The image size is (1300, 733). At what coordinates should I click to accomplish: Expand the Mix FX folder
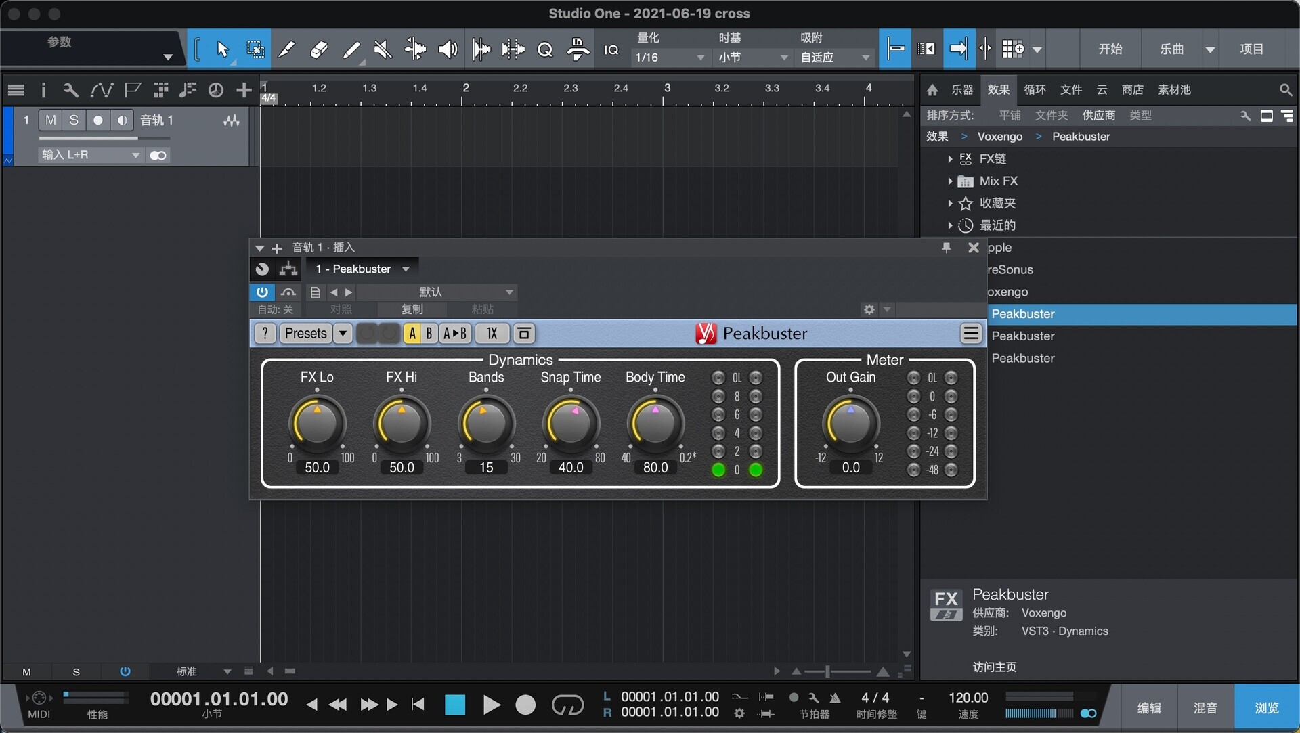(x=950, y=181)
